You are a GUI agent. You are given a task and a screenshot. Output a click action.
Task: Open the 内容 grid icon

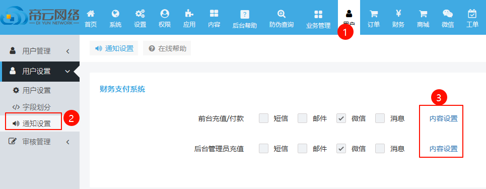point(214,13)
